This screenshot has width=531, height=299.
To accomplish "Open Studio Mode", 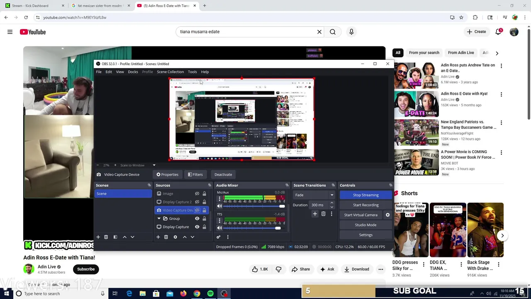I will point(365,225).
